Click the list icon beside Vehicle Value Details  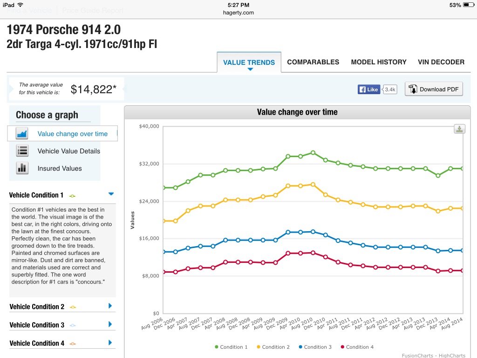pos(22,151)
